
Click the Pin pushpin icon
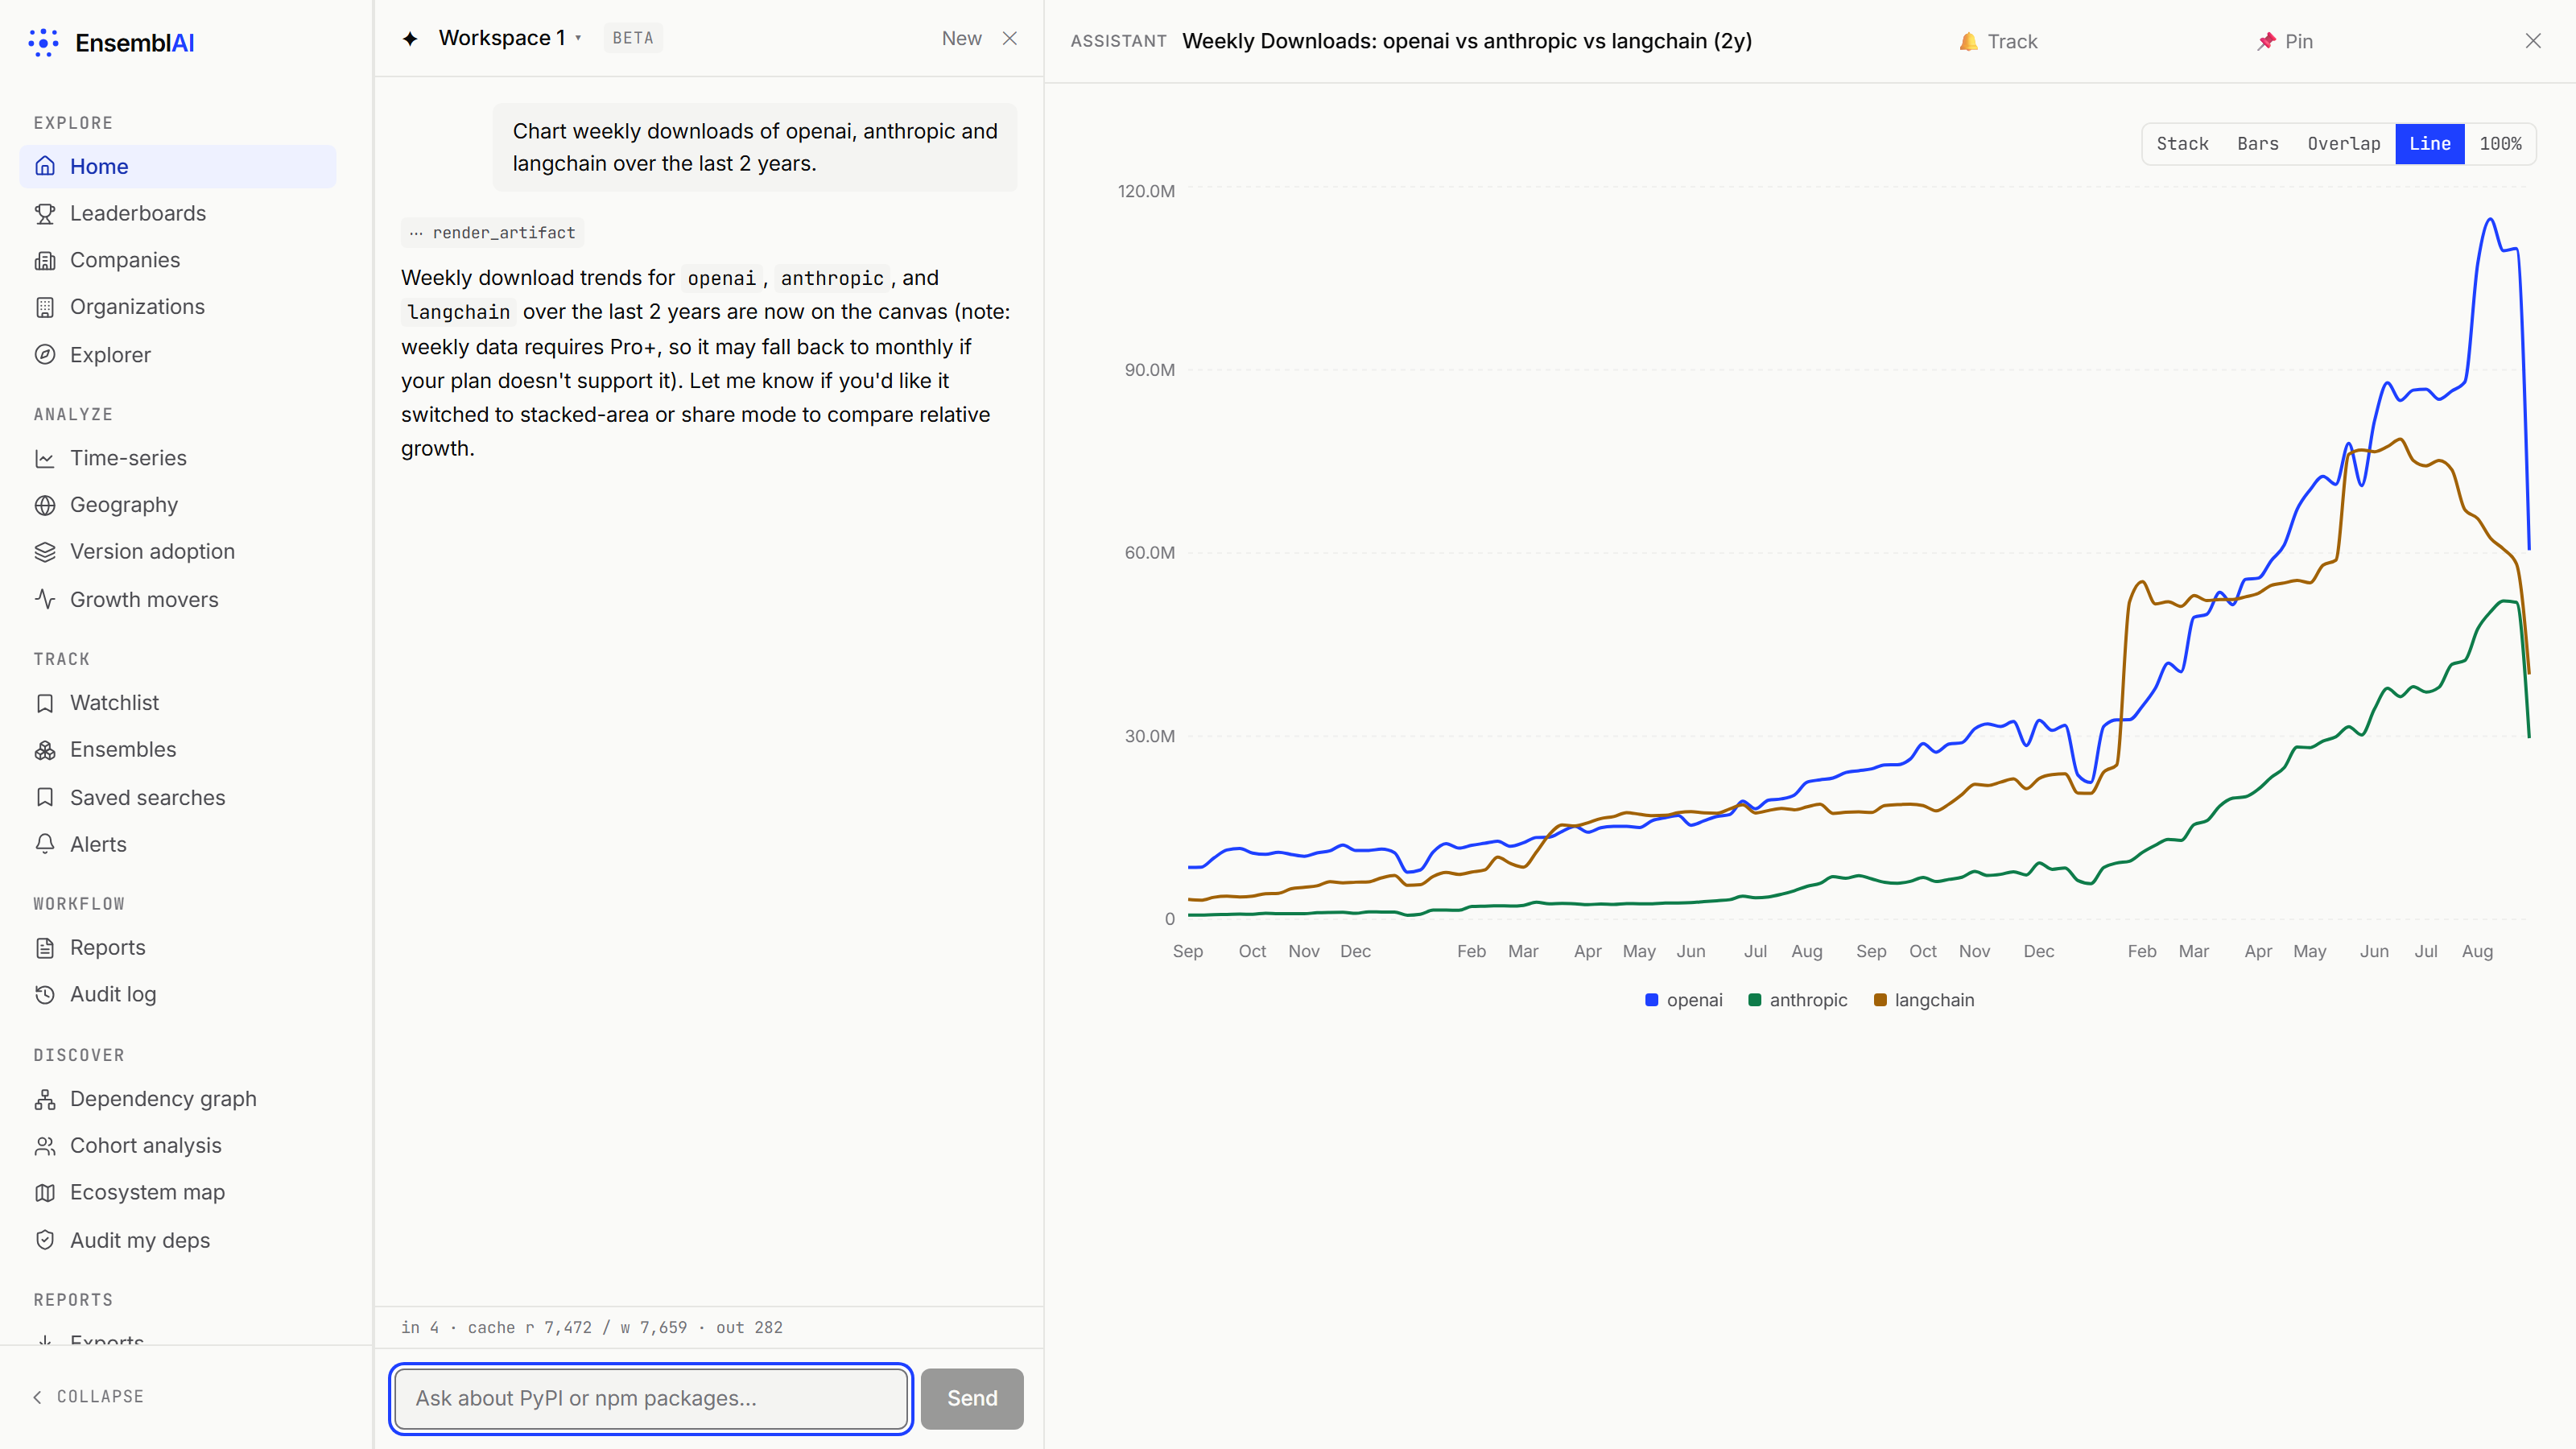[2266, 41]
